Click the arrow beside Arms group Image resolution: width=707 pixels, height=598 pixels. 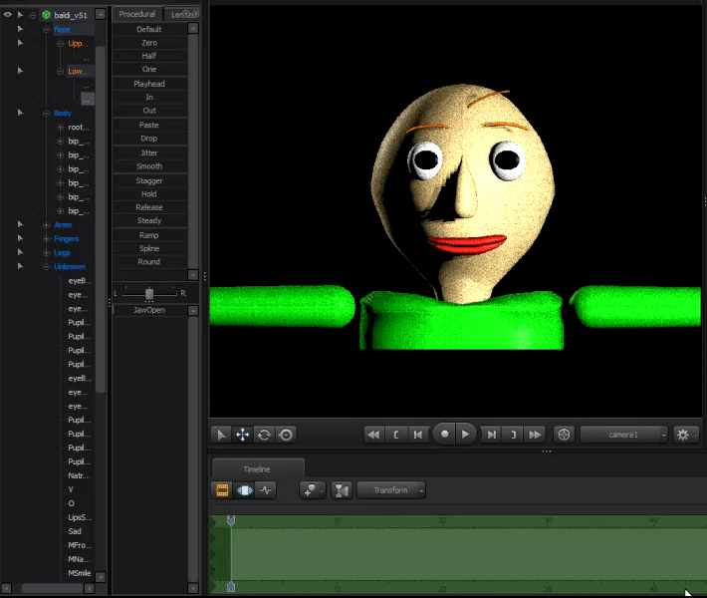point(20,224)
